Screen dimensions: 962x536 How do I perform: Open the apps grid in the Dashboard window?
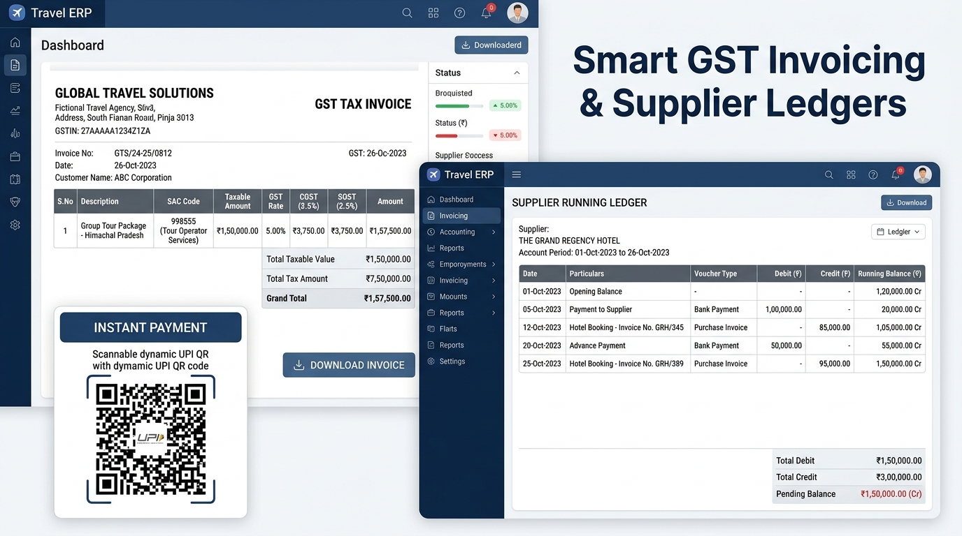[x=433, y=13]
